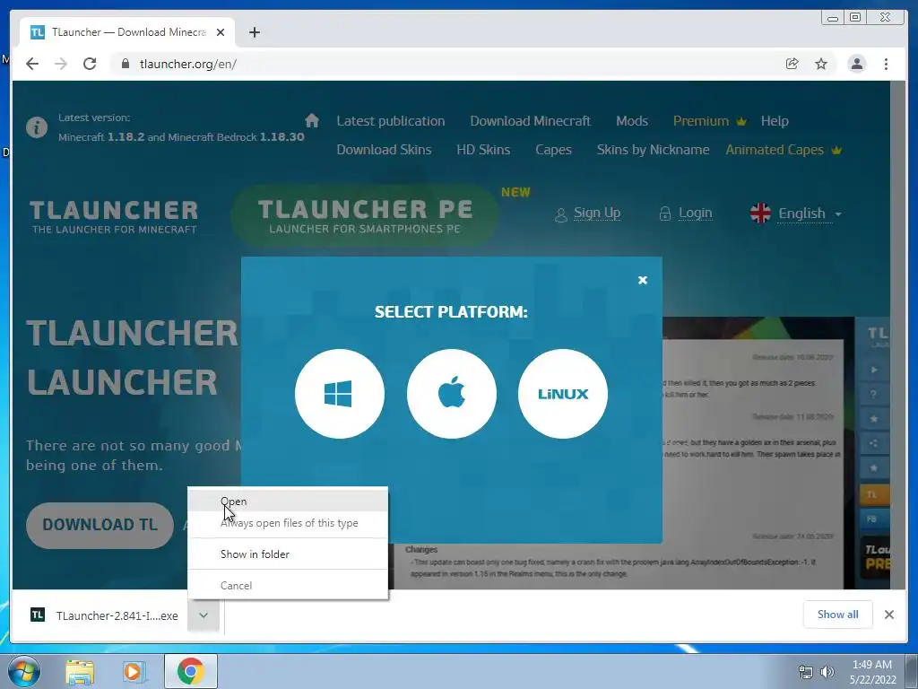Open the Capes nav link
918x689 pixels.
click(553, 150)
